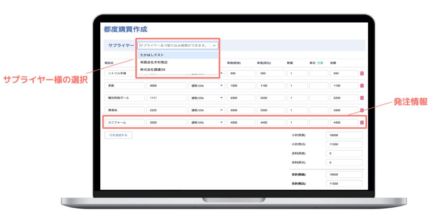Click the 行を追加する button
Viewport: 430px width, 214px height.
tap(119, 135)
